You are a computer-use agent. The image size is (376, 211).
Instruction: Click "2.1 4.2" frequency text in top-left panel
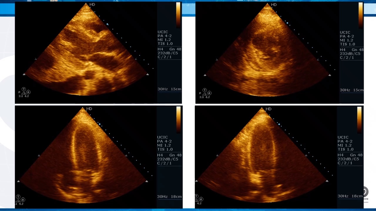click(x=24, y=96)
